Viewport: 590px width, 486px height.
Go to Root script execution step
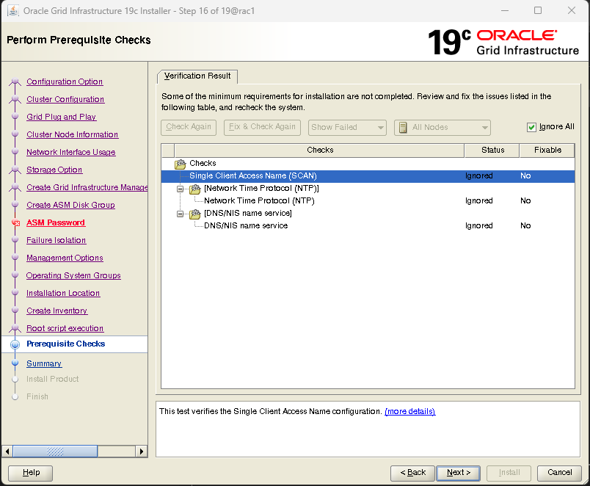pos(65,328)
